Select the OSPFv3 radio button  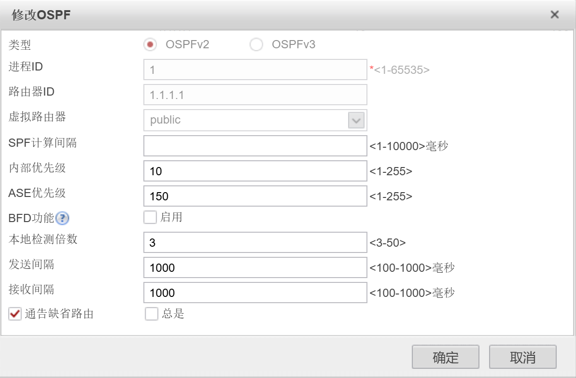tap(256, 45)
